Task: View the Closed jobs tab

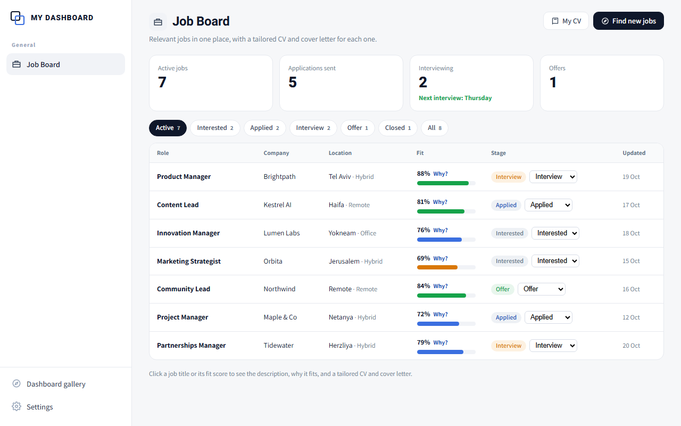Action: 398,128
